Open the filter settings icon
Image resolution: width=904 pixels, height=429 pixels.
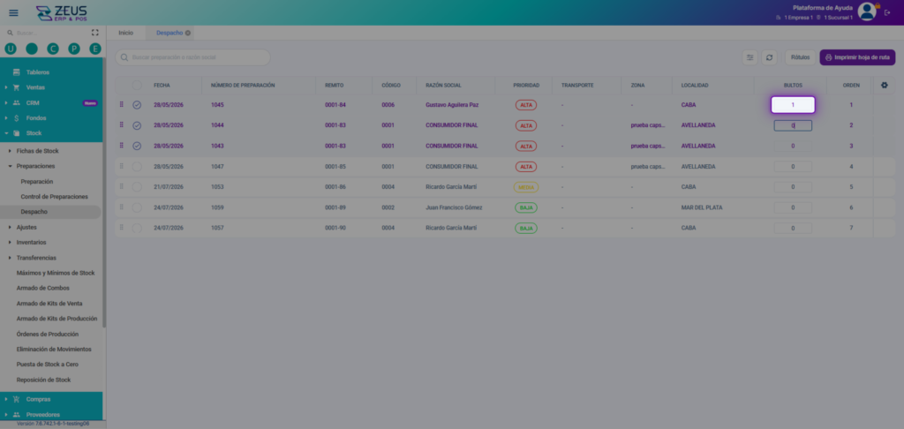tap(750, 57)
